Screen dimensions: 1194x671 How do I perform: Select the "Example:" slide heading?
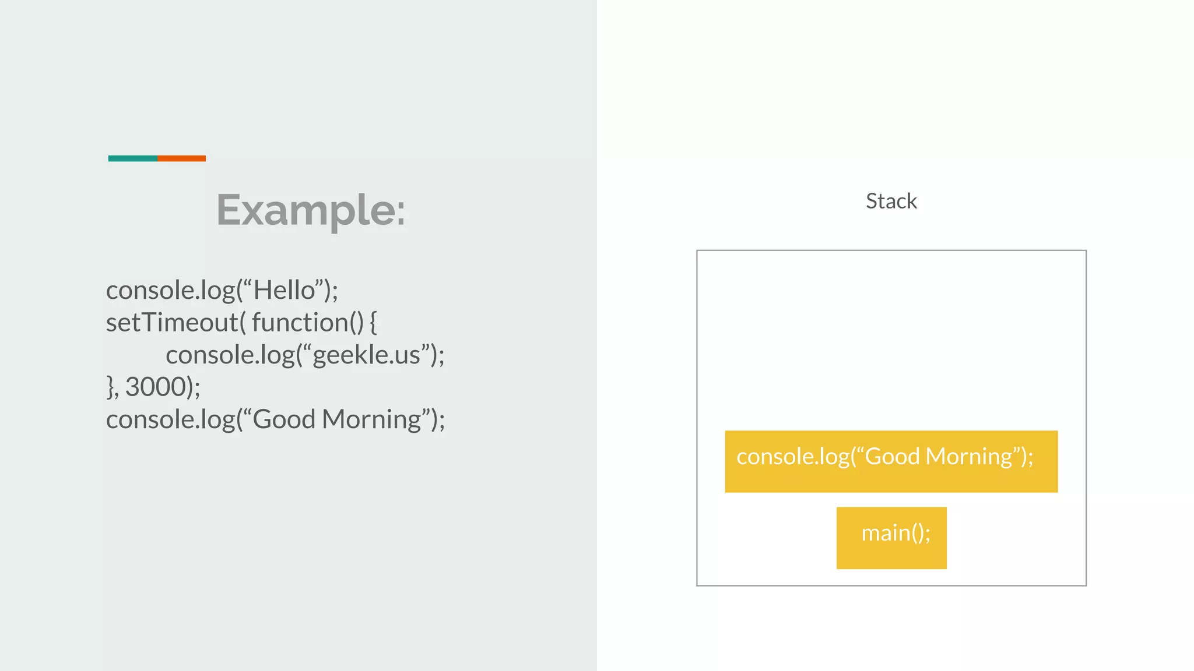311,210
